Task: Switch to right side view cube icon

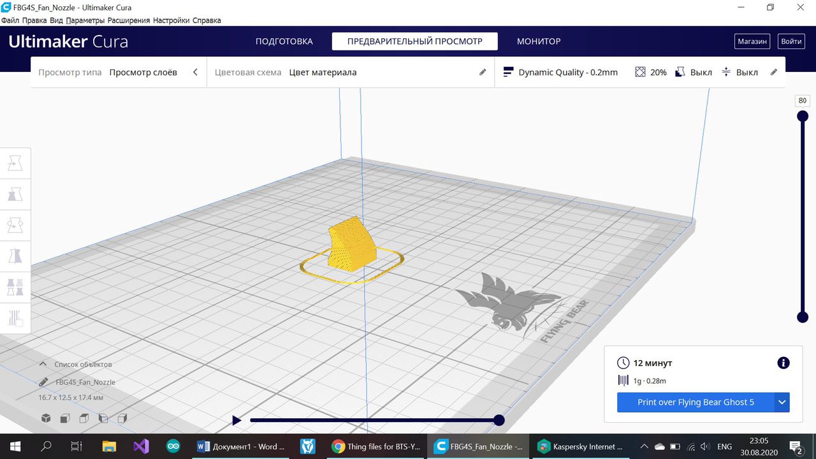Action: pos(122,418)
